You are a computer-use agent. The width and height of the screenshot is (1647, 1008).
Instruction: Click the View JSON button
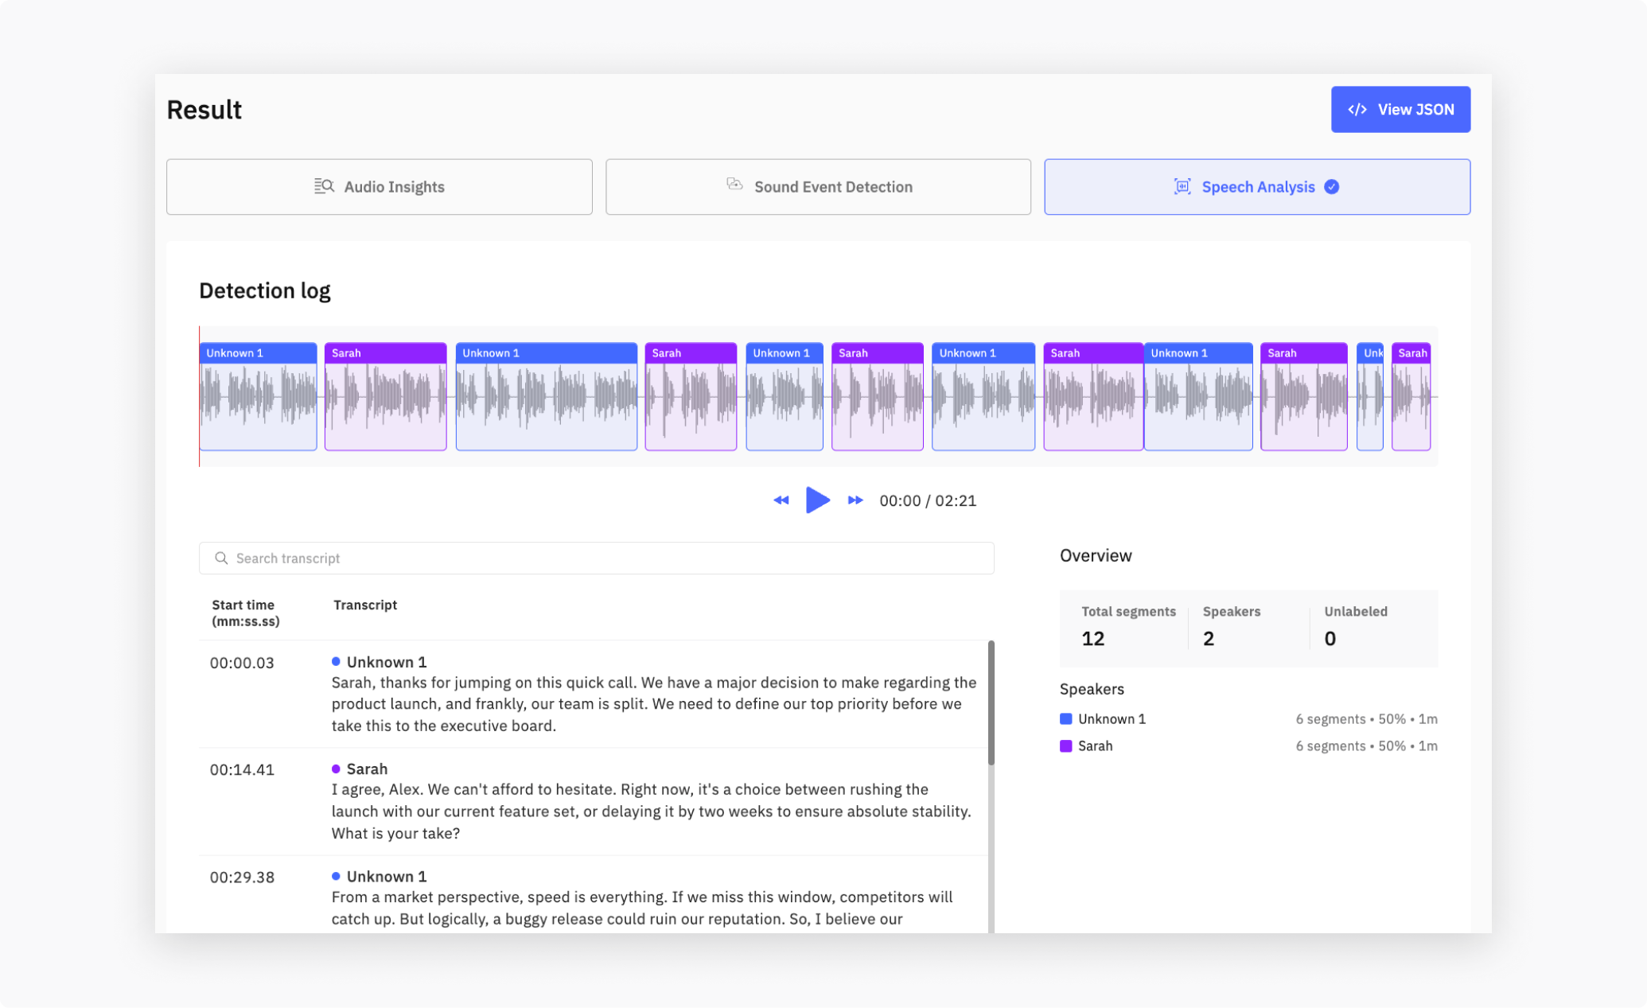[x=1400, y=109]
